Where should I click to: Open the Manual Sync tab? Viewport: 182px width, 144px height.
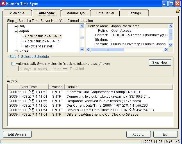tap(76, 13)
